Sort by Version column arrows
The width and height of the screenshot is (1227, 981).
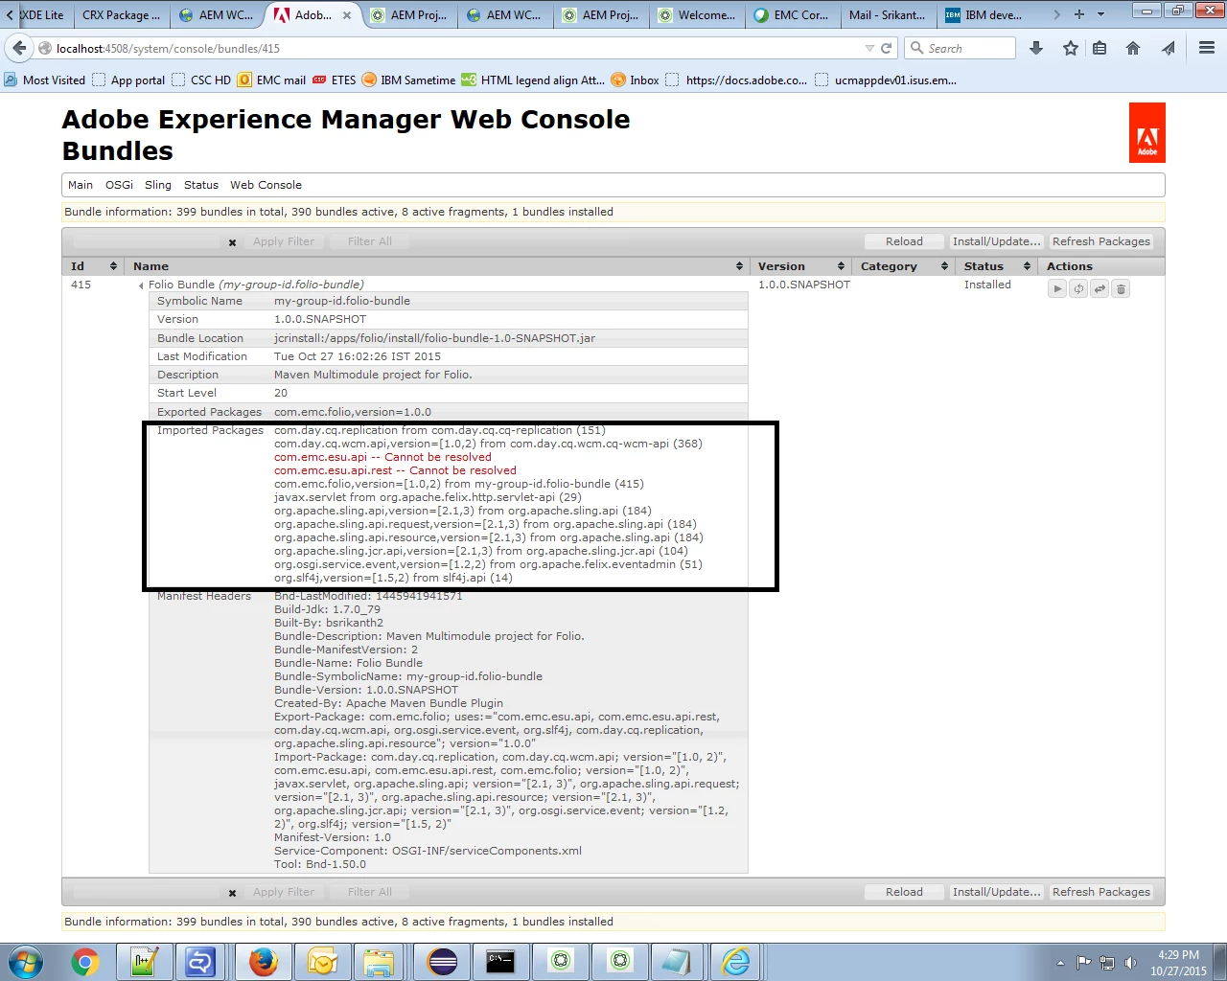841,266
